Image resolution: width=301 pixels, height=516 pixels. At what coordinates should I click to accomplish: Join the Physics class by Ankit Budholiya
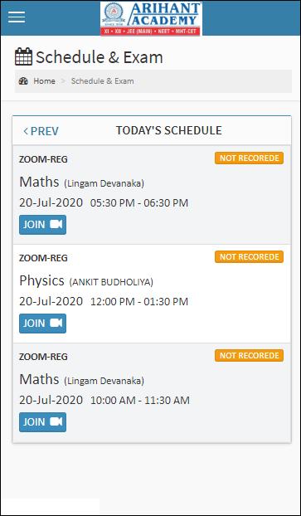pos(43,324)
